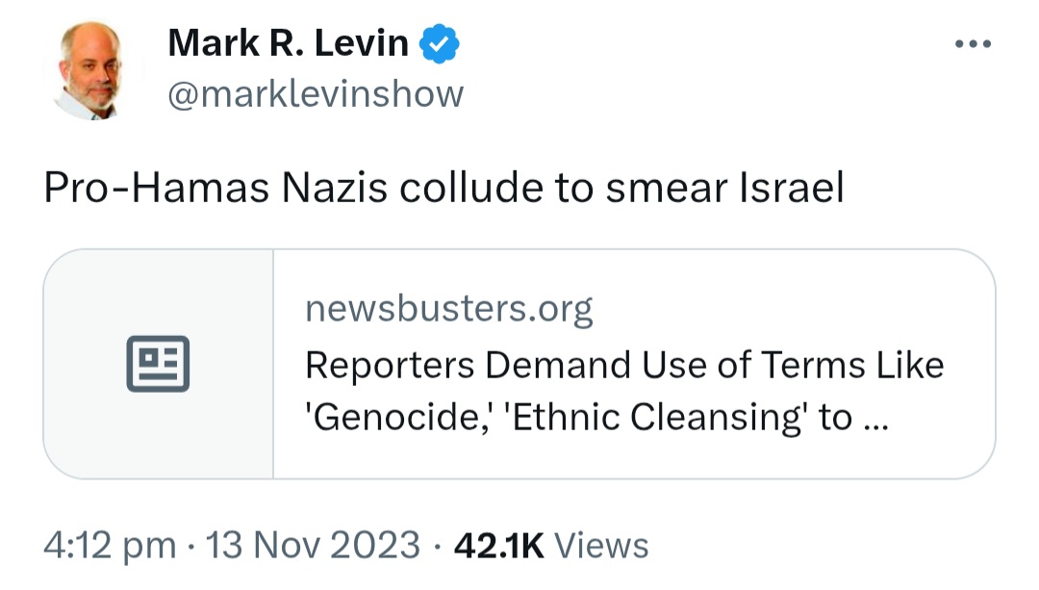Click the 4:12 pm timestamp
This screenshot has height=590, width=1039.
click(110, 546)
